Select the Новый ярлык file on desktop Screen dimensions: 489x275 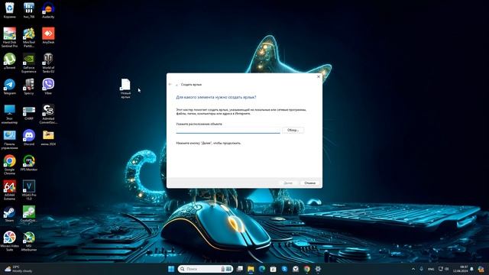[x=125, y=89]
